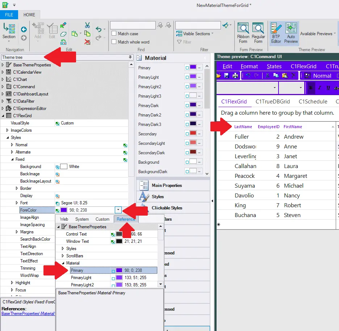Open the Main Properties section
Viewport: 339px width, 331px height.
pyautogui.click(x=173, y=185)
